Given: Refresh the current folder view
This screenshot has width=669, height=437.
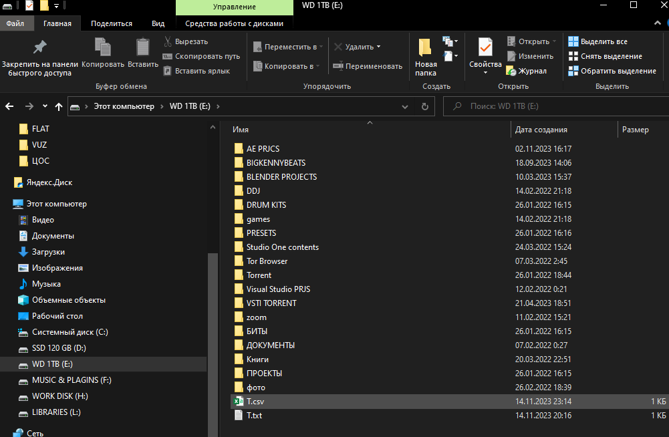Looking at the screenshot, I should (x=425, y=106).
